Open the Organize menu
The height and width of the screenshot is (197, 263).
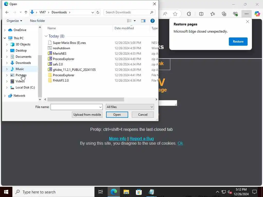(x=14, y=21)
